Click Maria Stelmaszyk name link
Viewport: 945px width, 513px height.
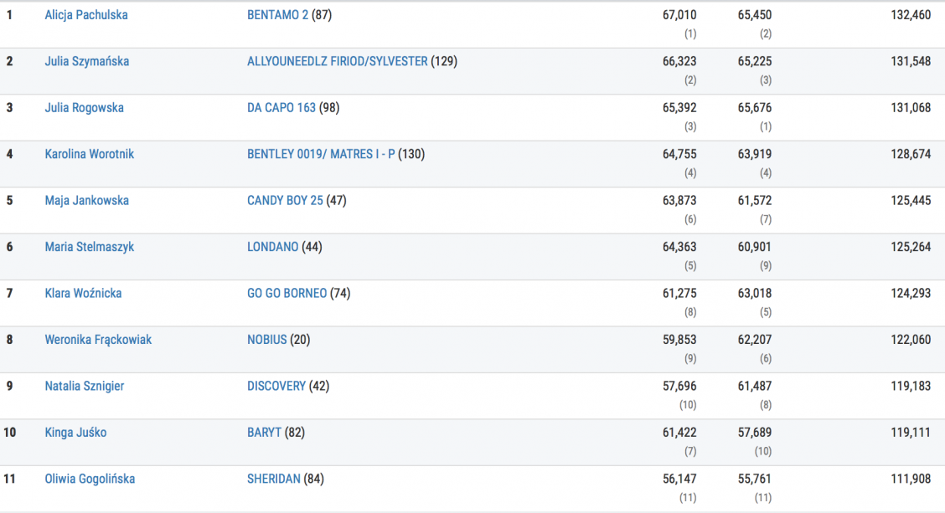89,247
